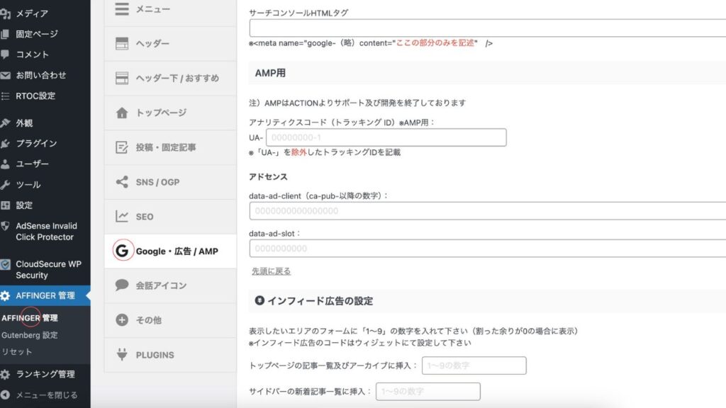
Task: Click the edit icon beside 投稿・固定記事
Action: [x=122, y=147]
